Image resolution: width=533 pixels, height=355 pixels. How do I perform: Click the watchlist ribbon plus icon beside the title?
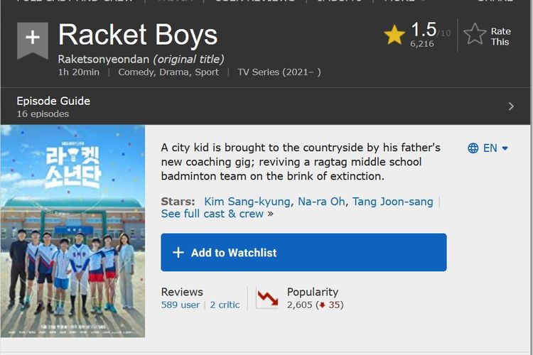[33, 38]
